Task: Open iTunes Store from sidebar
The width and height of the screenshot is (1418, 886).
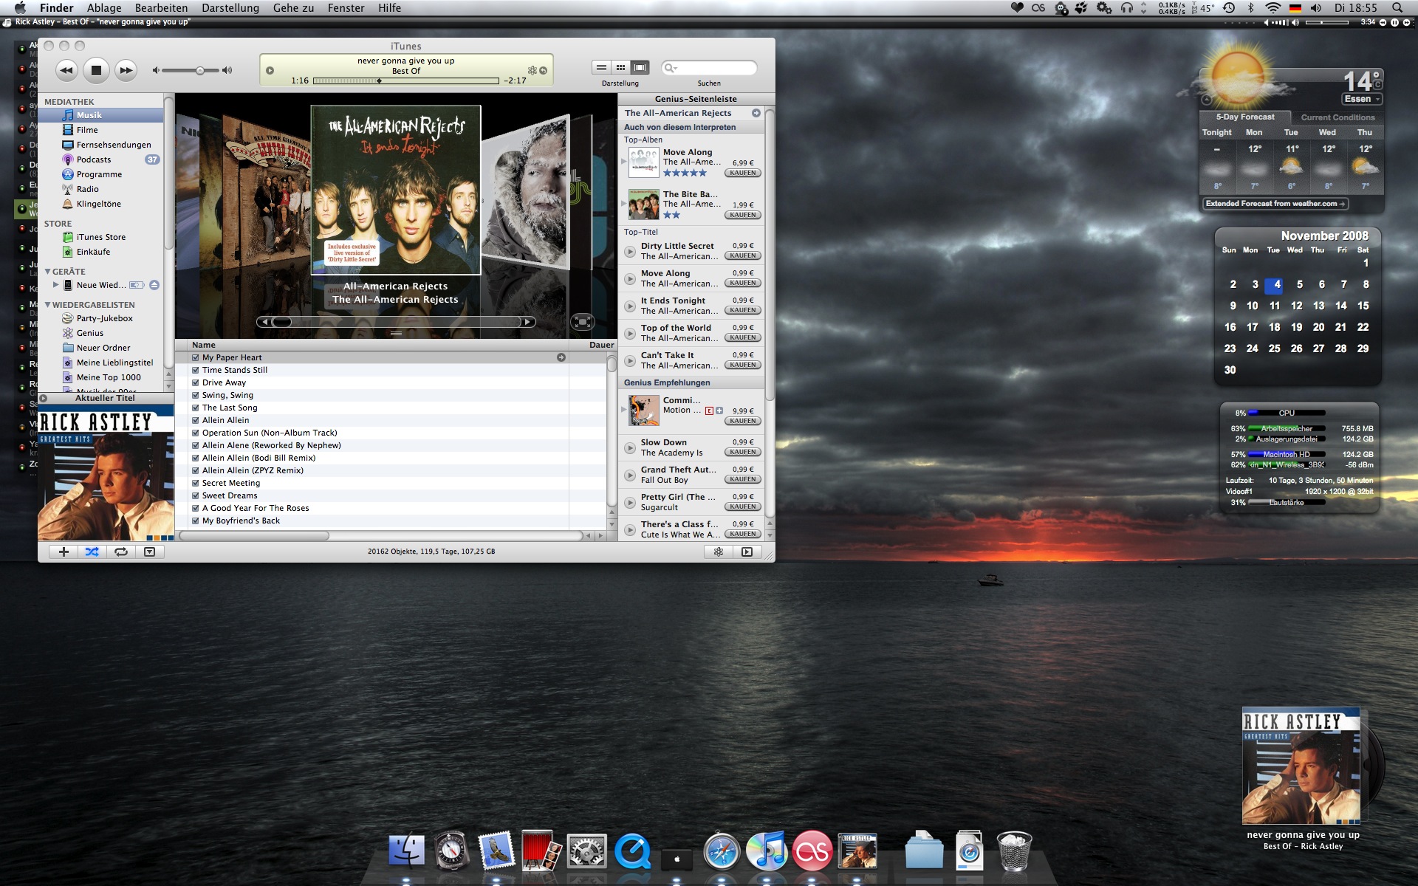Action: tap(101, 237)
